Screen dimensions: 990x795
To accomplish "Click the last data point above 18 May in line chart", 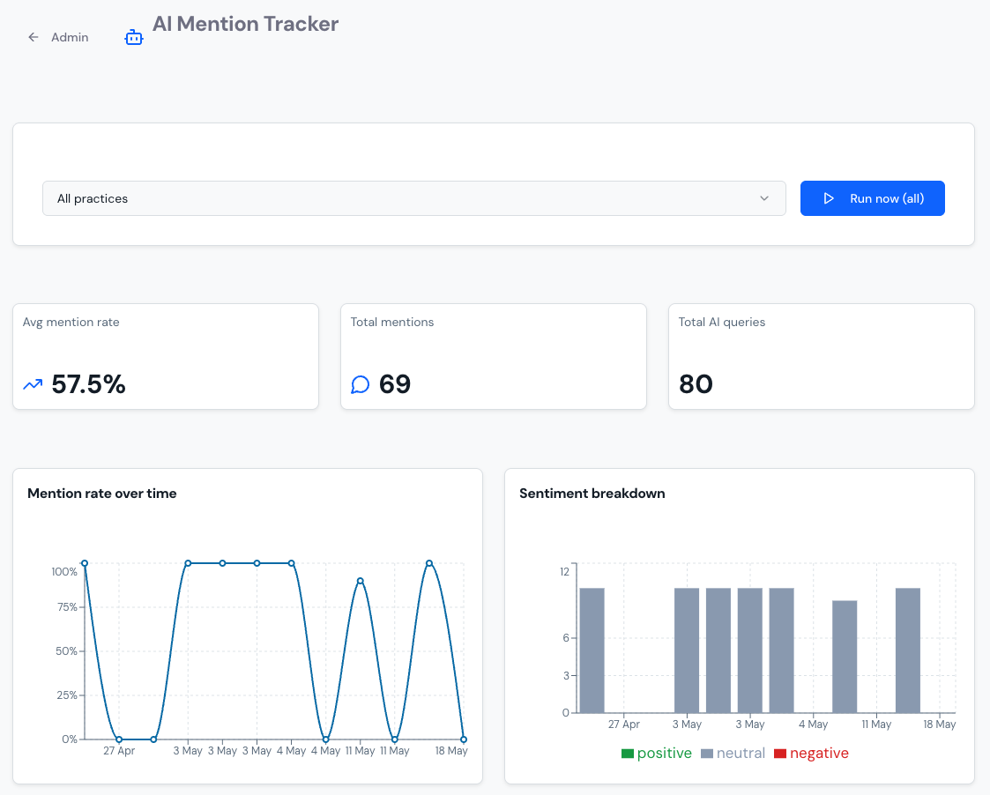I will 464,739.
